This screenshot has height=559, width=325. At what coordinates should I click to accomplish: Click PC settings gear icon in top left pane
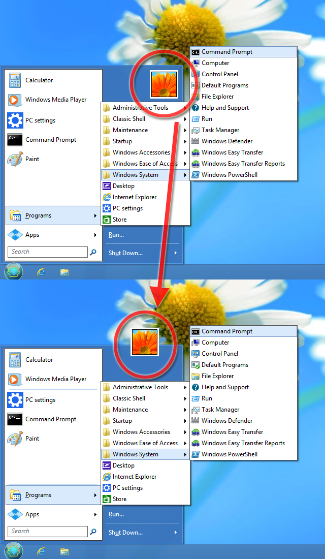15,120
